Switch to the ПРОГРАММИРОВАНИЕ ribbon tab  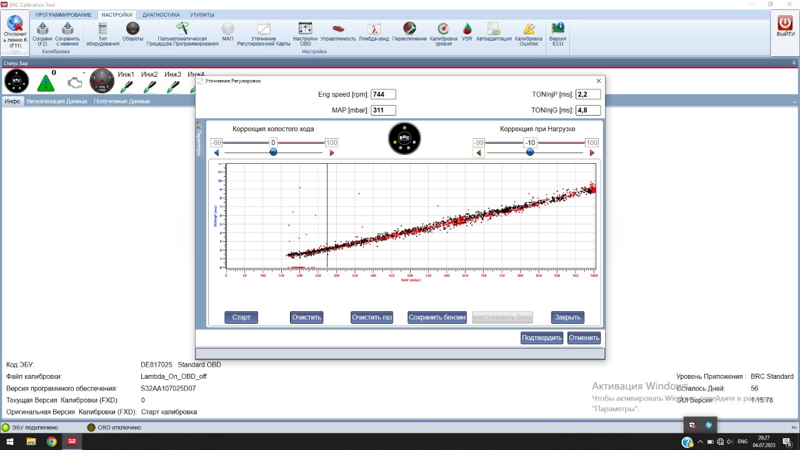[x=63, y=14]
